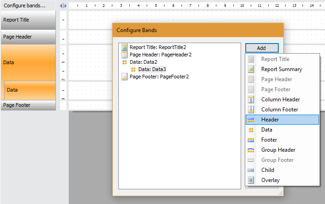Click the Column Header band icon
The image size is (325, 204).
(x=251, y=99)
